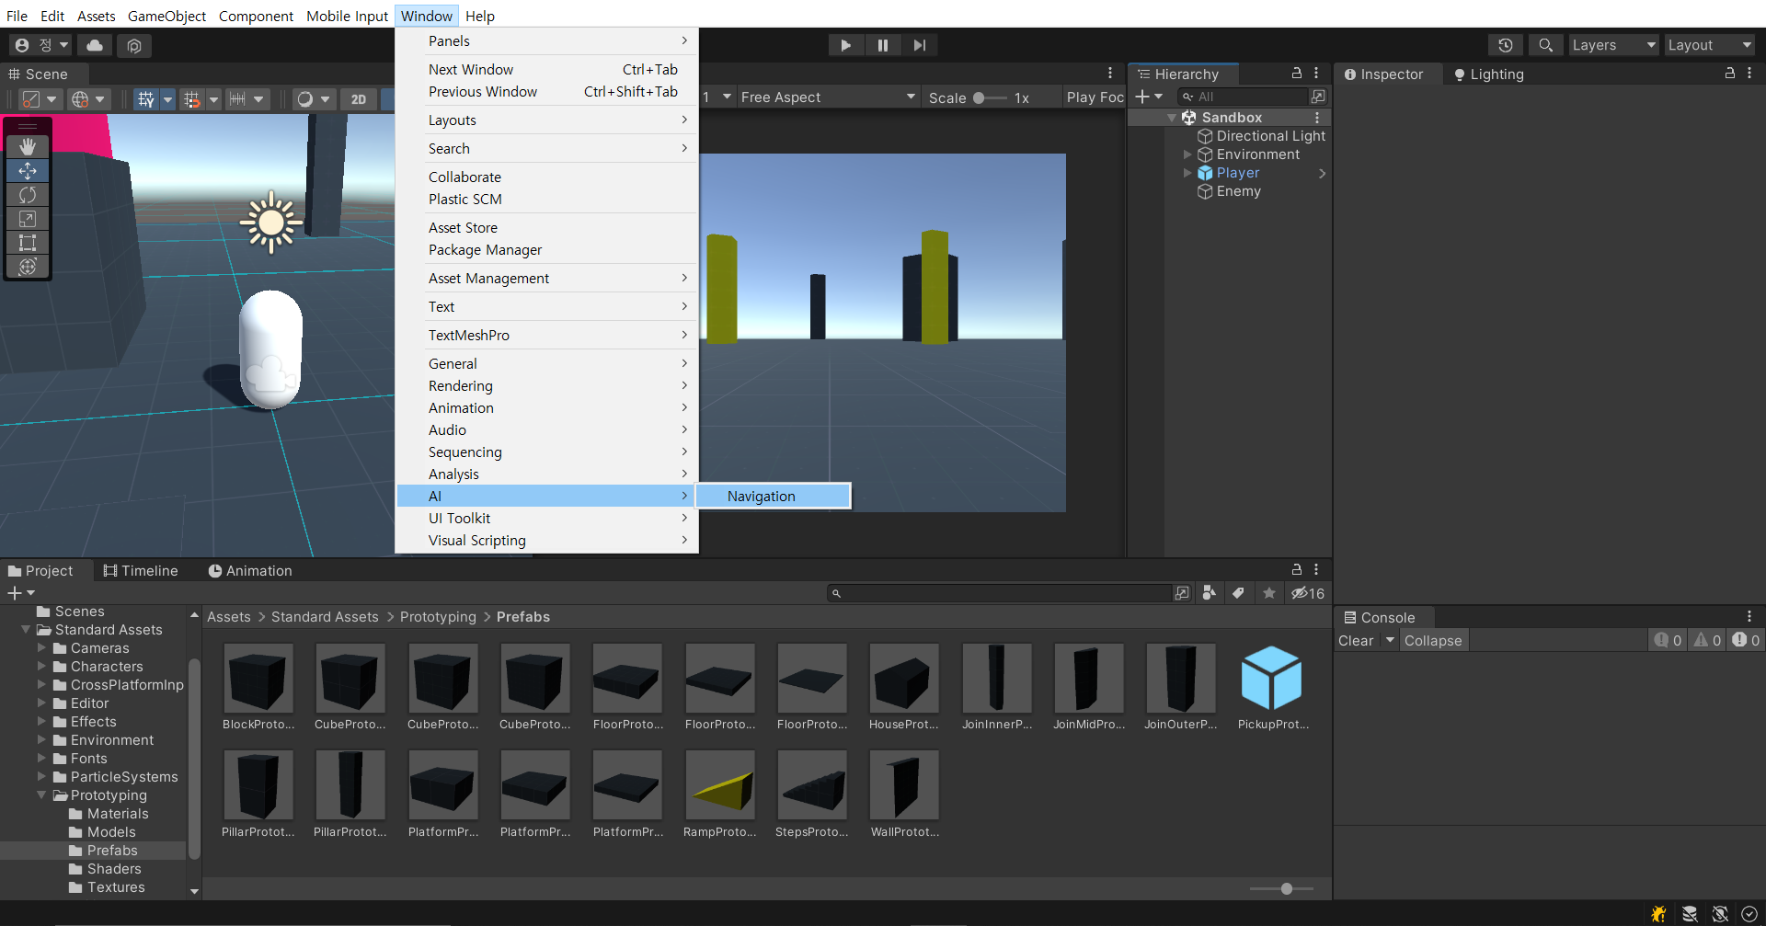Screen dimensions: 1766x926
Task: Open the GameObject menu
Action: click(166, 16)
